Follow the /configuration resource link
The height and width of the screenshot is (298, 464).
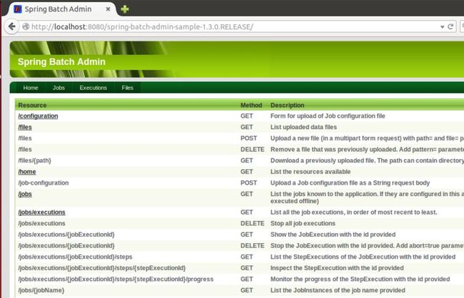tap(38, 116)
